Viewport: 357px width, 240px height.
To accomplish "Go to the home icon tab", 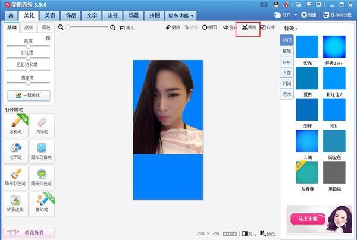I will [x=10, y=14].
